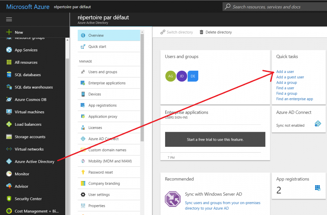Click Add a guest user link
Image resolution: width=327 pixels, height=215 pixels.
click(x=290, y=77)
